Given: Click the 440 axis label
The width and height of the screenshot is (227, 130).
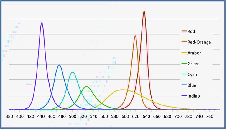Looking at the screenshot, I should point(41,116).
